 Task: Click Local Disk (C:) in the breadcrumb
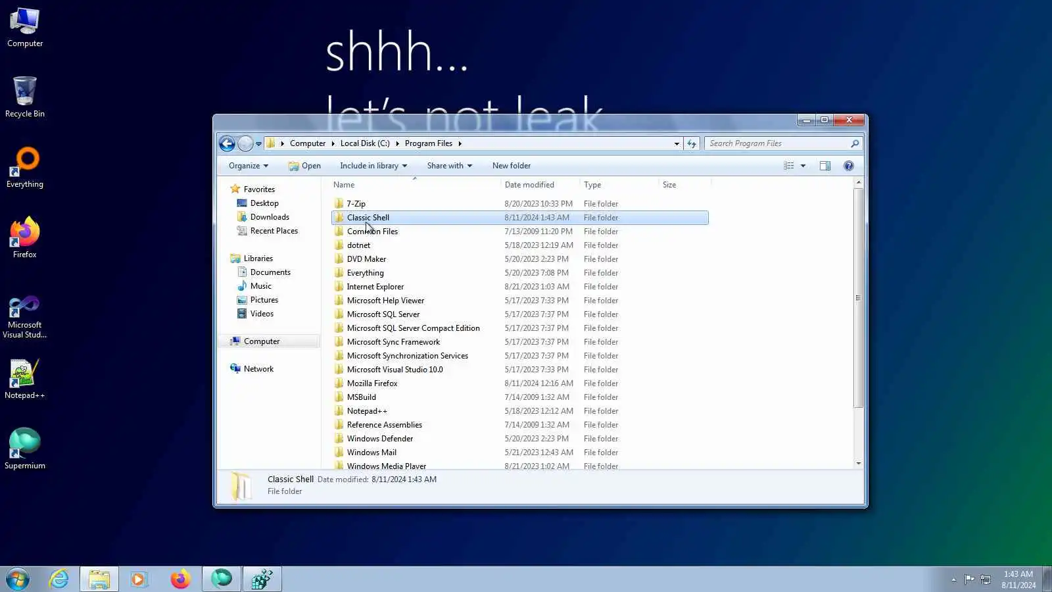(365, 143)
